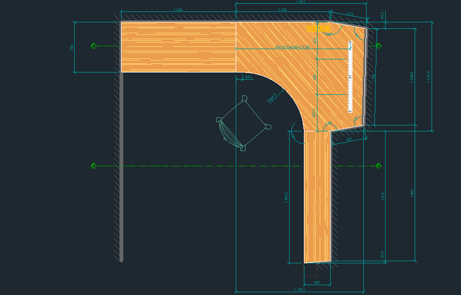Click the lower-left green axis marker
The width and height of the screenshot is (461, 295).
[93, 166]
